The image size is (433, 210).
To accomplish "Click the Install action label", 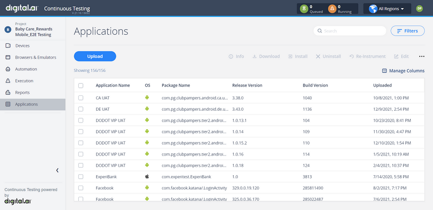I will click(301, 57).
